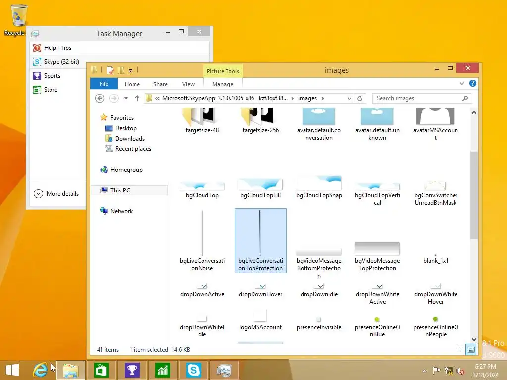Select bgLiveConversationNoise image file
The width and height of the screenshot is (507, 380).
[202, 241]
